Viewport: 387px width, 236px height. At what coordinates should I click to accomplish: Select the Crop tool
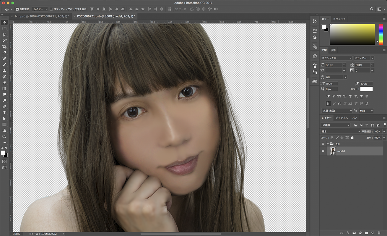[4, 47]
